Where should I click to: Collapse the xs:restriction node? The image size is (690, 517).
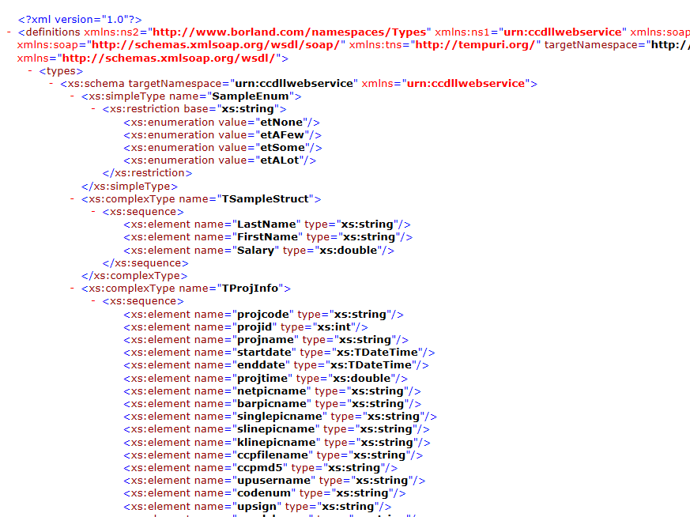click(x=95, y=109)
